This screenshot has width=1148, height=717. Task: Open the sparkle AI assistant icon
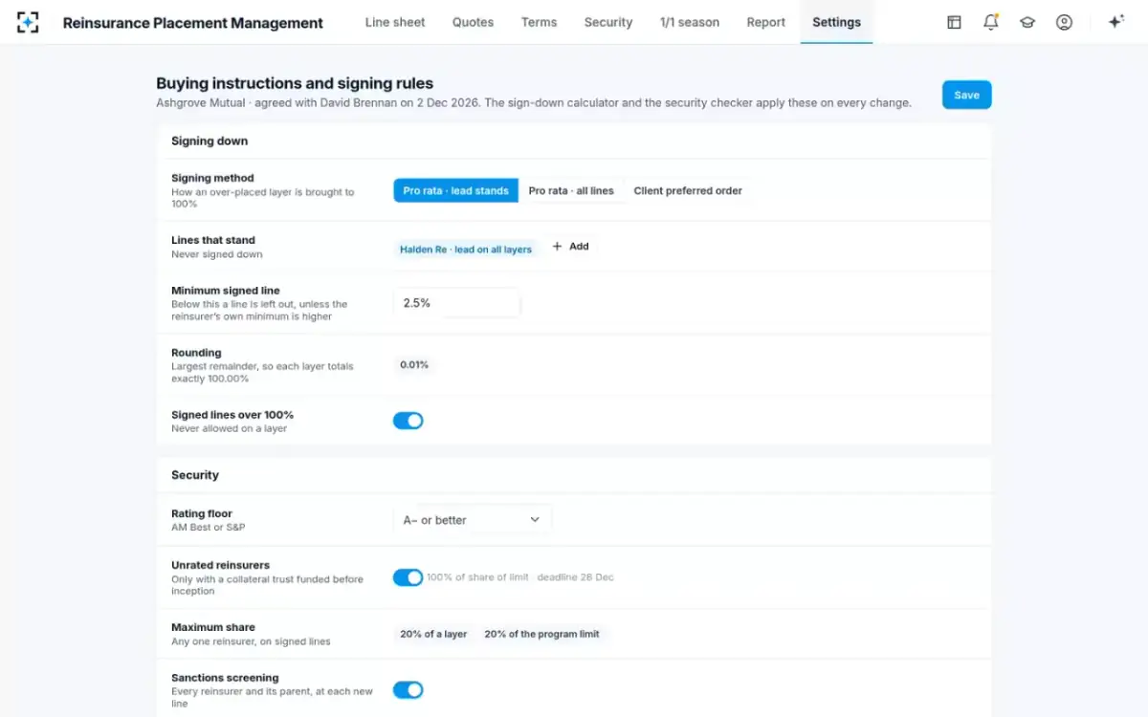pyautogui.click(x=1115, y=22)
